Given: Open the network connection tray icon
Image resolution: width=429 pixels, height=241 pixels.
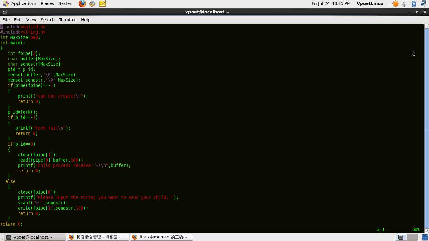Looking at the screenshot, I should 423,4.
